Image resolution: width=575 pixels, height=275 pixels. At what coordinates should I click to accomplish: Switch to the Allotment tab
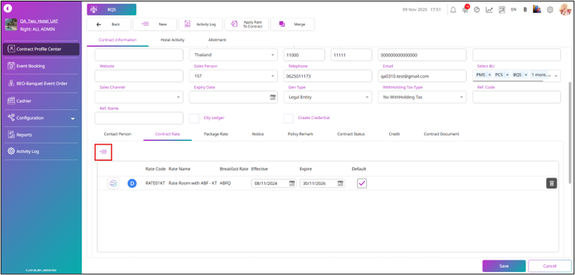coord(217,40)
